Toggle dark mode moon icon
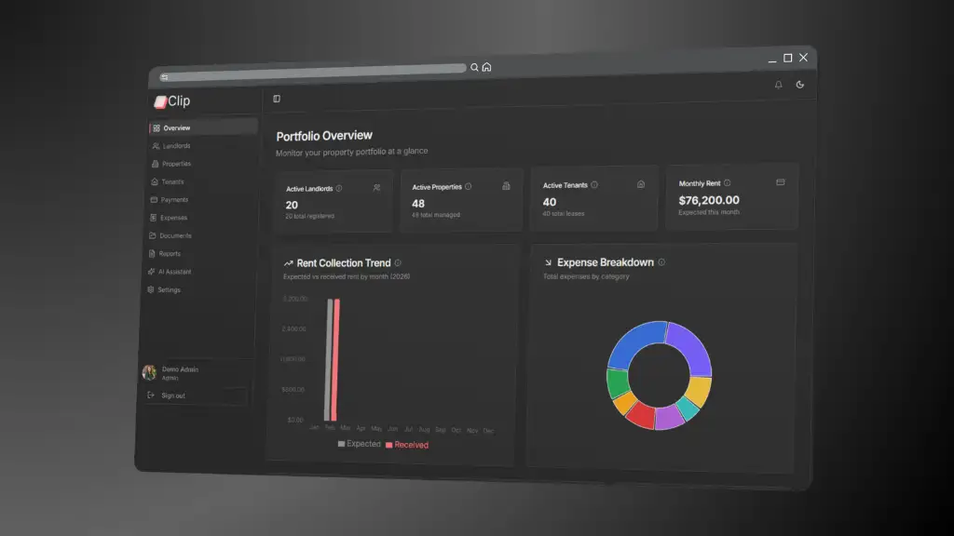Screen dimensions: 954x536 (800, 85)
